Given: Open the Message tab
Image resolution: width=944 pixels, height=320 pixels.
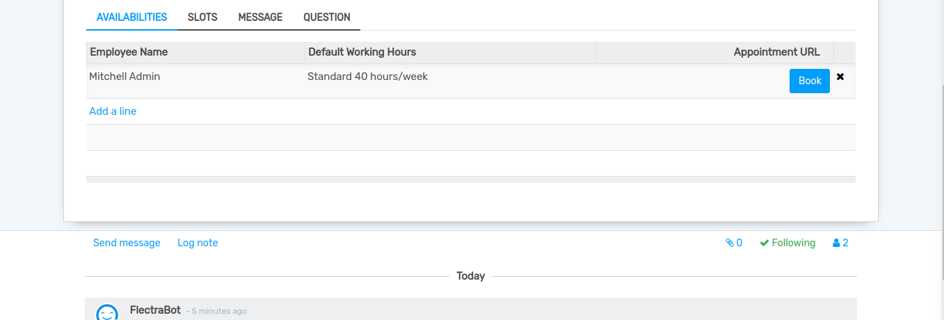Looking at the screenshot, I should coord(260,17).
